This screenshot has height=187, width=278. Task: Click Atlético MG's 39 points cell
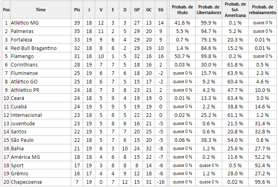tap(77, 23)
